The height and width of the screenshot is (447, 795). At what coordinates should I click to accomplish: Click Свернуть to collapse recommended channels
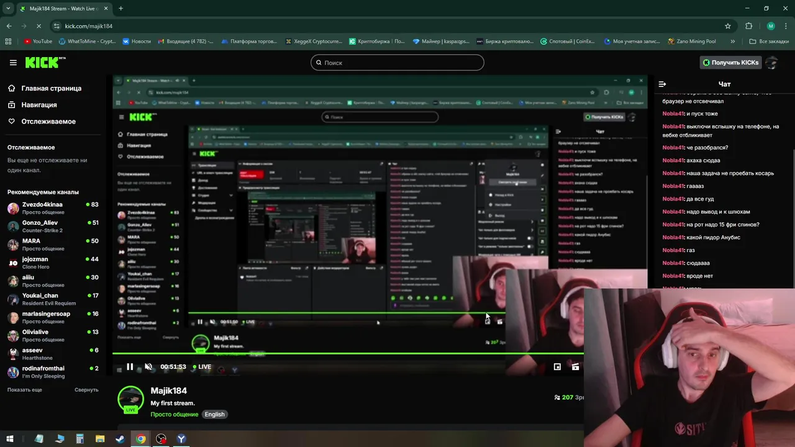click(86, 390)
